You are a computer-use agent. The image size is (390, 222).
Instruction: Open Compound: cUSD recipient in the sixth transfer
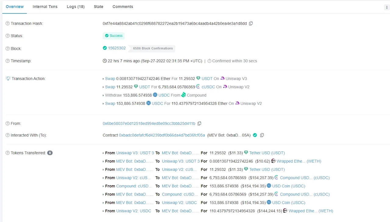tap(180, 194)
